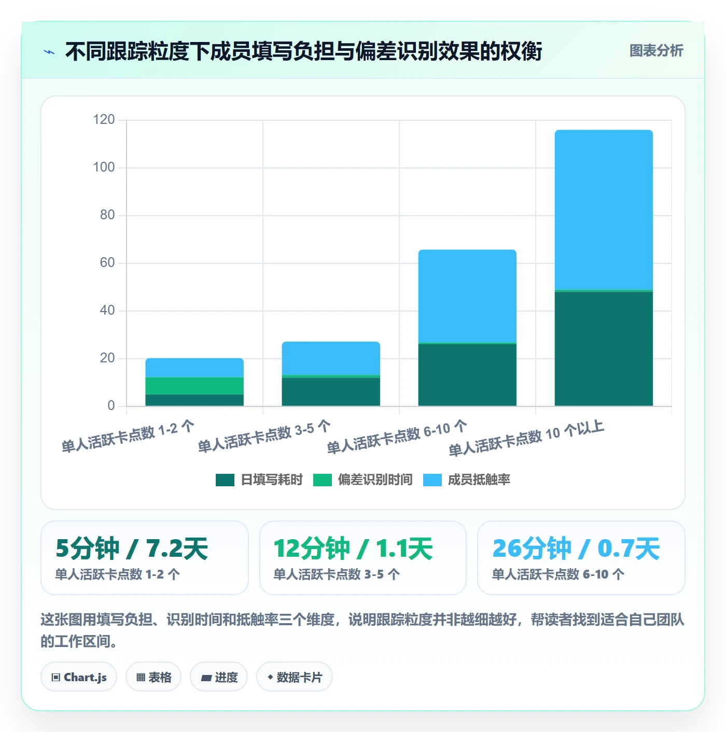
Task: Click the grid icon in 表格 chip
Action: 141,678
